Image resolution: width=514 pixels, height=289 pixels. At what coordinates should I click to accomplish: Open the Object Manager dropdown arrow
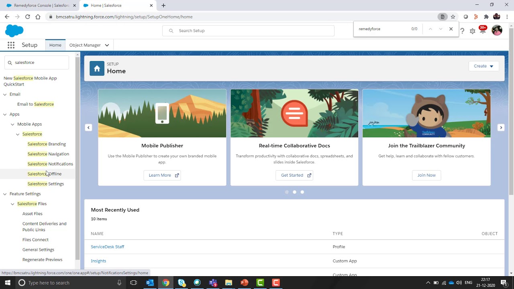pos(107,45)
